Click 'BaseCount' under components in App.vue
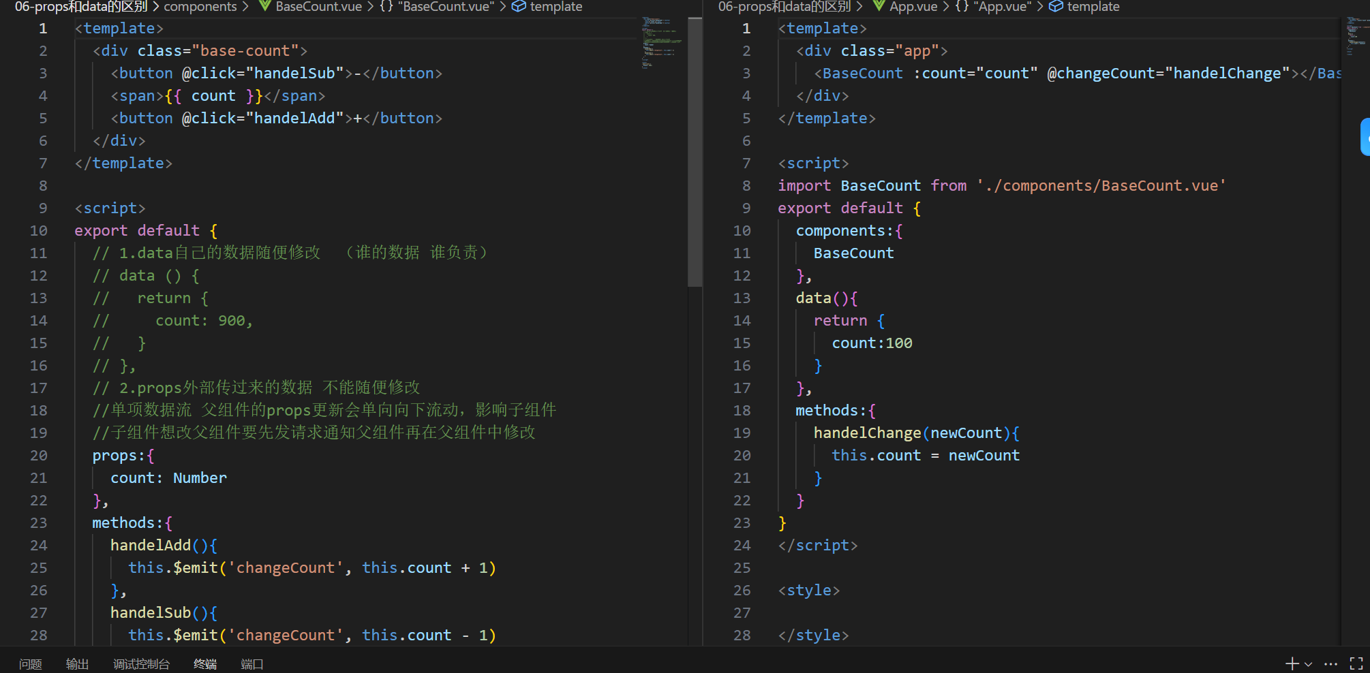The height and width of the screenshot is (673, 1370). pos(853,253)
